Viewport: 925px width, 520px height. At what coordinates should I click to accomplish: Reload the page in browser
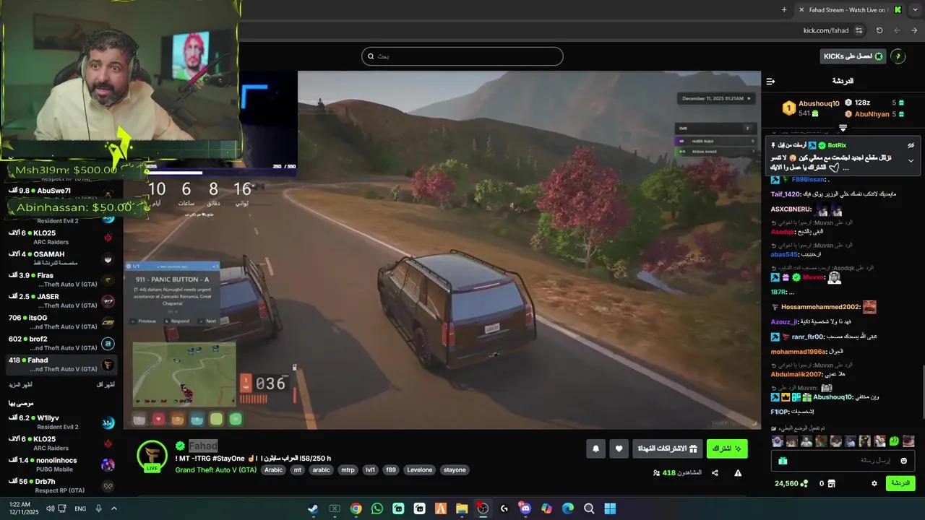[x=879, y=30]
